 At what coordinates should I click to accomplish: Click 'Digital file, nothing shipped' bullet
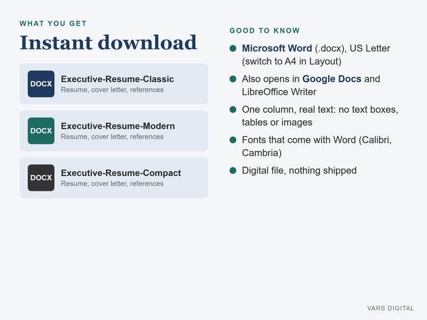300,170
